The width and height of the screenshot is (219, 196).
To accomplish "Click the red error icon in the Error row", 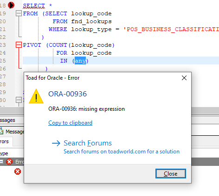I will pyautogui.click(x=9, y=162).
